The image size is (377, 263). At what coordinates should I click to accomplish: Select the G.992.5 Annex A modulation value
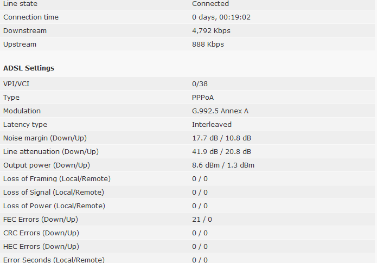[x=220, y=111]
